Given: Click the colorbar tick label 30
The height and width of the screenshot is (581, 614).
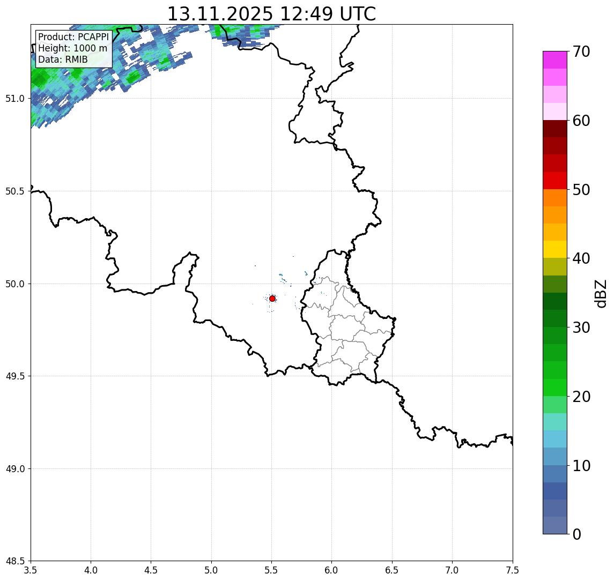Looking at the screenshot, I should tap(581, 327).
